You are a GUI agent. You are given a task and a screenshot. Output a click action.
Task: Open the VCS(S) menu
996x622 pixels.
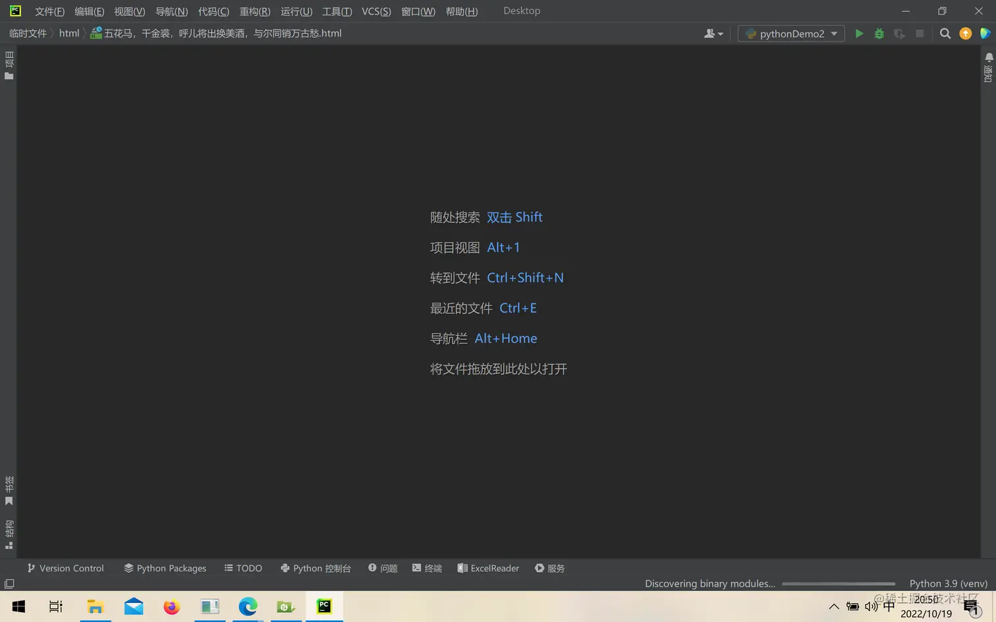click(x=376, y=11)
